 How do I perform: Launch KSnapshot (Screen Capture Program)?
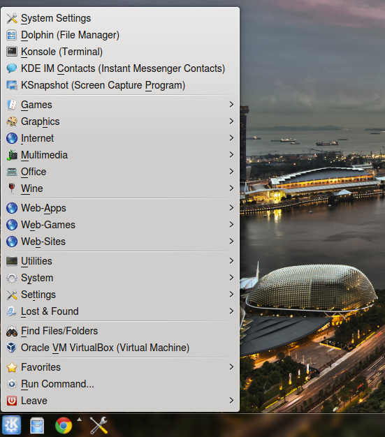[120, 85]
